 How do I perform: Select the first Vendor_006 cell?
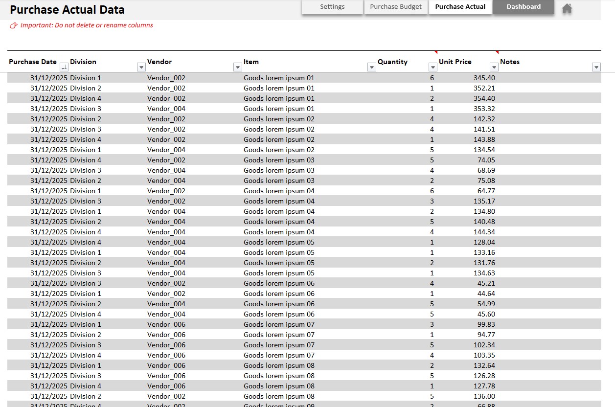tap(166, 324)
